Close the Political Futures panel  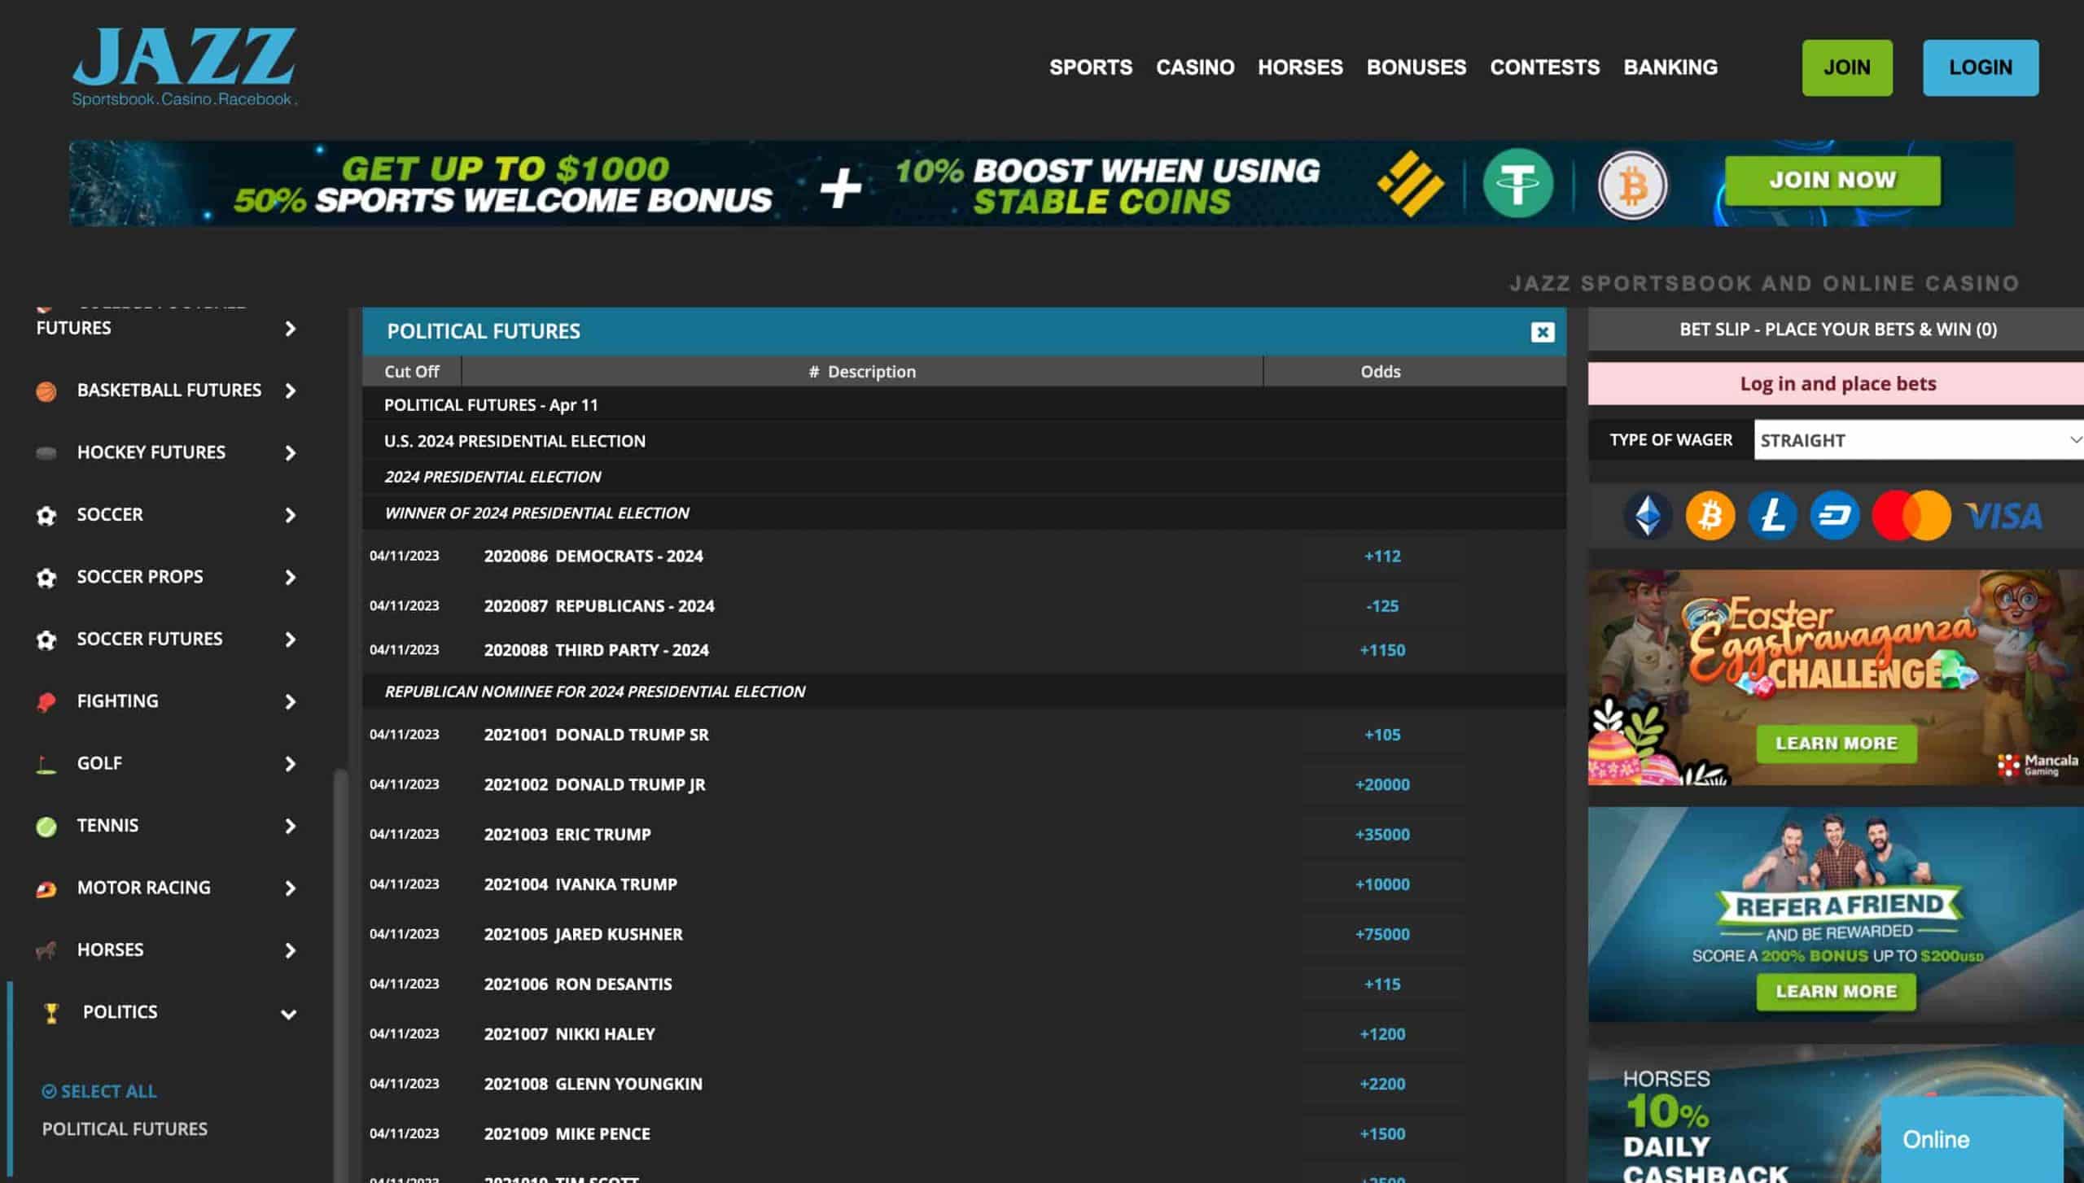pyautogui.click(x=1542, y=332)
